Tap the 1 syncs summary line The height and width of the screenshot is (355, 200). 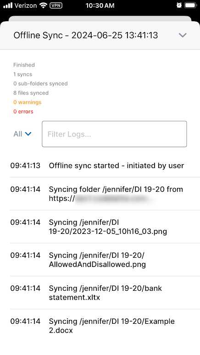click(x=22, y=74)
